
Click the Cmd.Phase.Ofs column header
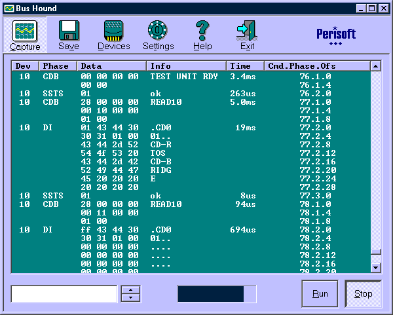[x=317, y=66]
